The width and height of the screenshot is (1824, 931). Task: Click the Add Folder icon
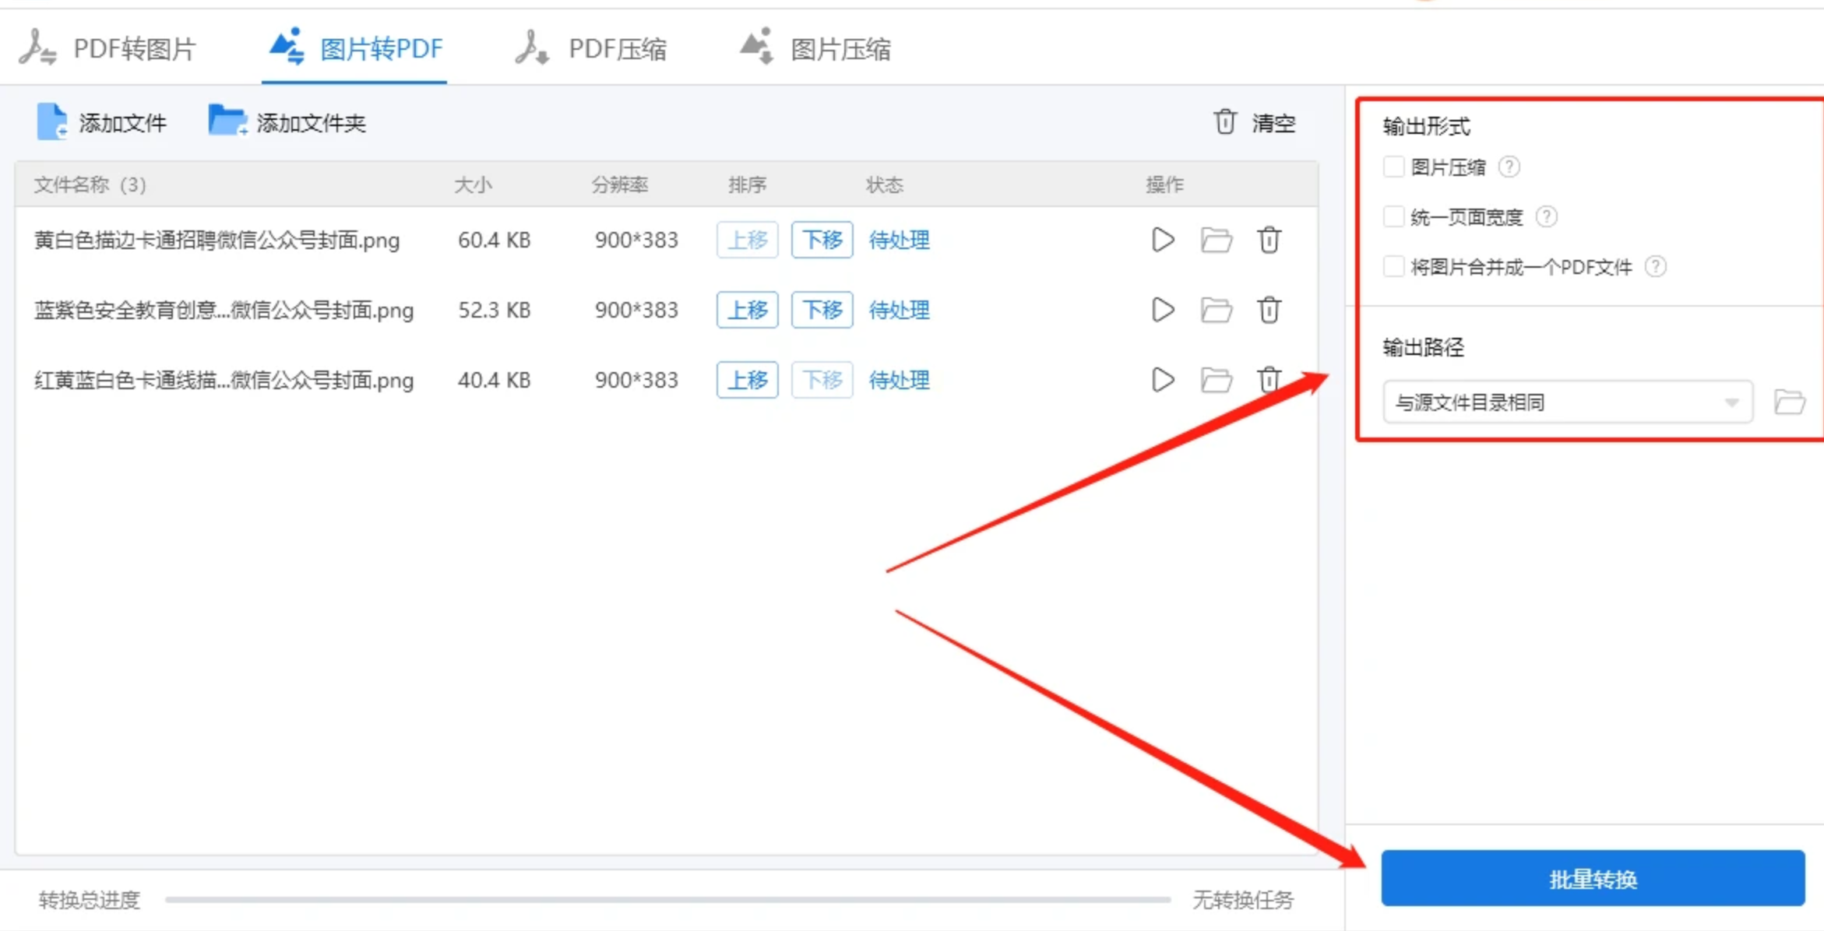[227, 121]
